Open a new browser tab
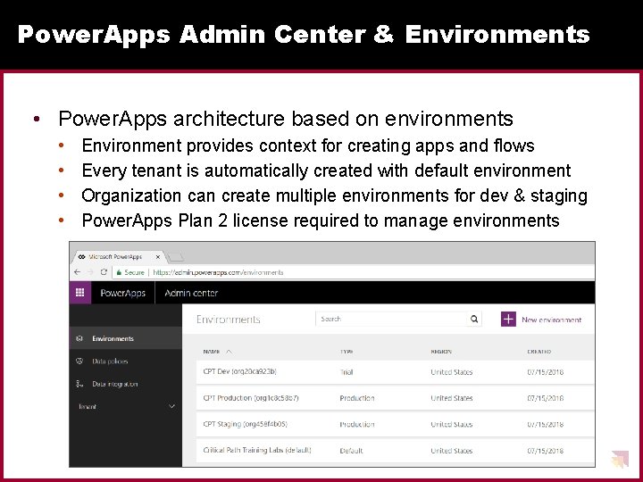 pos(176,257)
